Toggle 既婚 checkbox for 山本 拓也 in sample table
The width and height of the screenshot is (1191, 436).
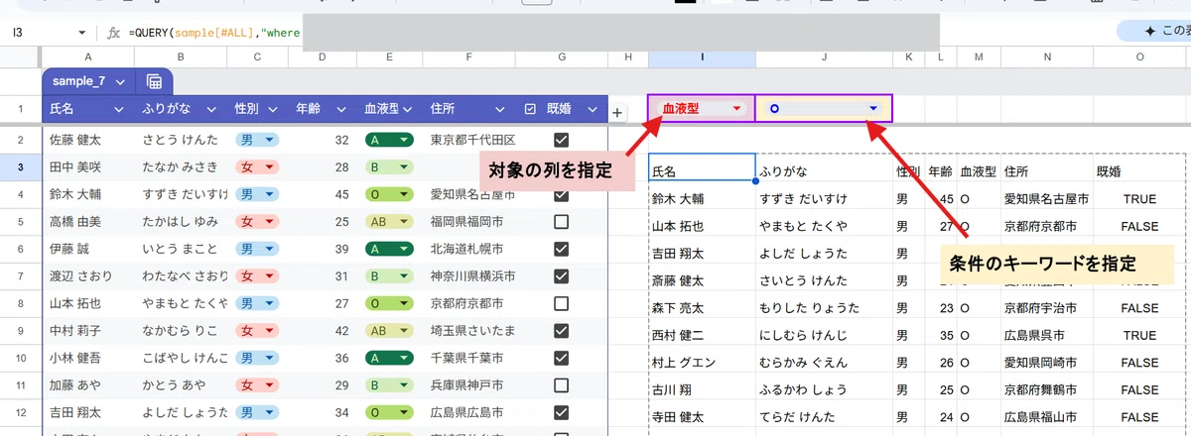[561, 302]
